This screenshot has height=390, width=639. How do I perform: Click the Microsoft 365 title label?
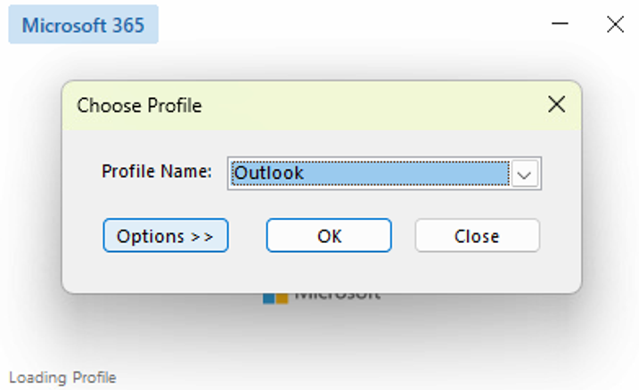[83, 25]
